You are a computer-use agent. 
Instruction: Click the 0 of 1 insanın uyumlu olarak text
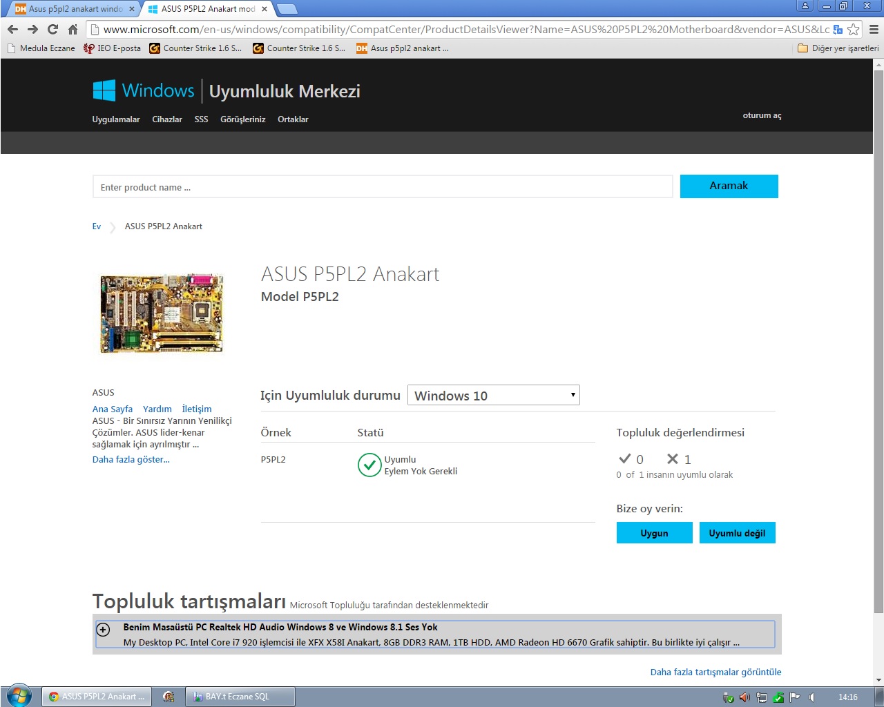click(675, 475)
